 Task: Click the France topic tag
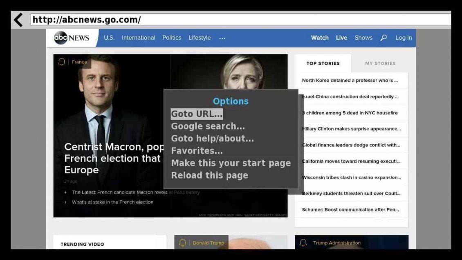(x=79, y=62)
